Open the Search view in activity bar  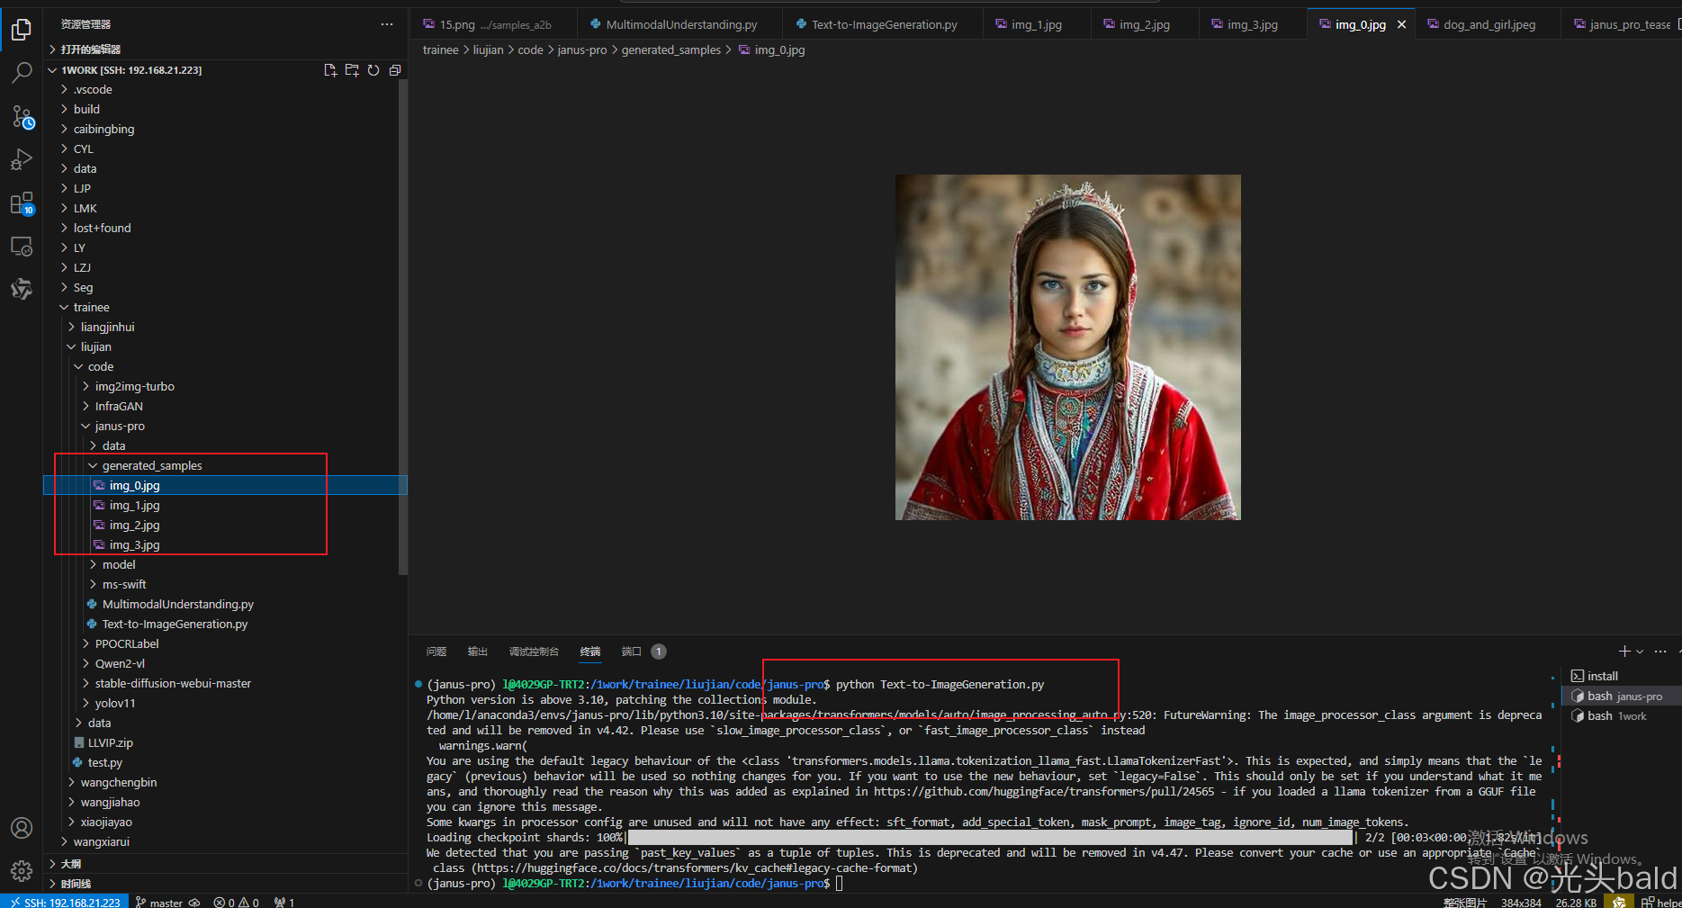[x=22, y=73]
